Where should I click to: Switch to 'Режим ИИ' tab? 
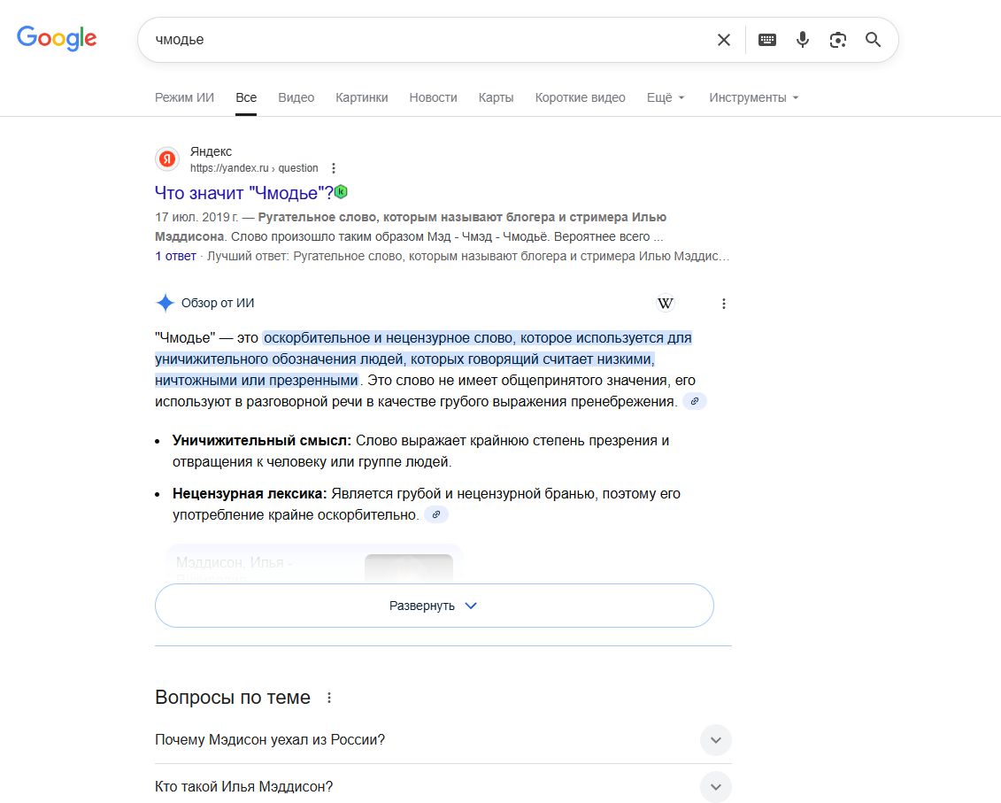click(x=184, y=97)
